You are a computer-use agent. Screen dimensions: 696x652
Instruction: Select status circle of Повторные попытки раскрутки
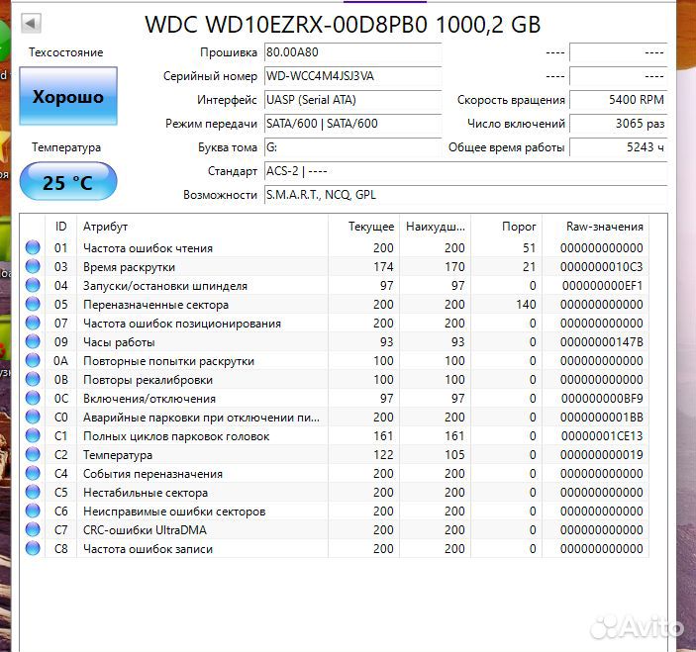point(33,360)
